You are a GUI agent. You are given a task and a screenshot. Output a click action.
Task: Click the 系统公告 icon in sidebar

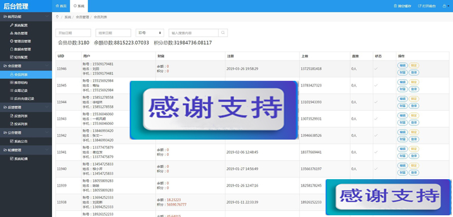(x=11, y=141)
